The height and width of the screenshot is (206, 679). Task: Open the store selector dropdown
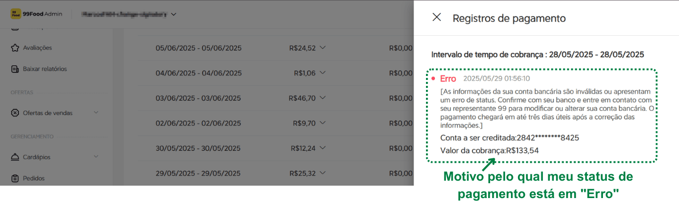coord(173,14)
